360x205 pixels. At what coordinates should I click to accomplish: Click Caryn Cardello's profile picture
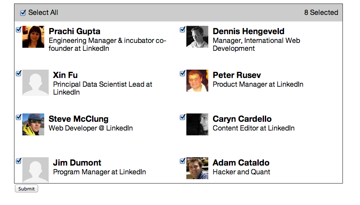coord(197,124)
